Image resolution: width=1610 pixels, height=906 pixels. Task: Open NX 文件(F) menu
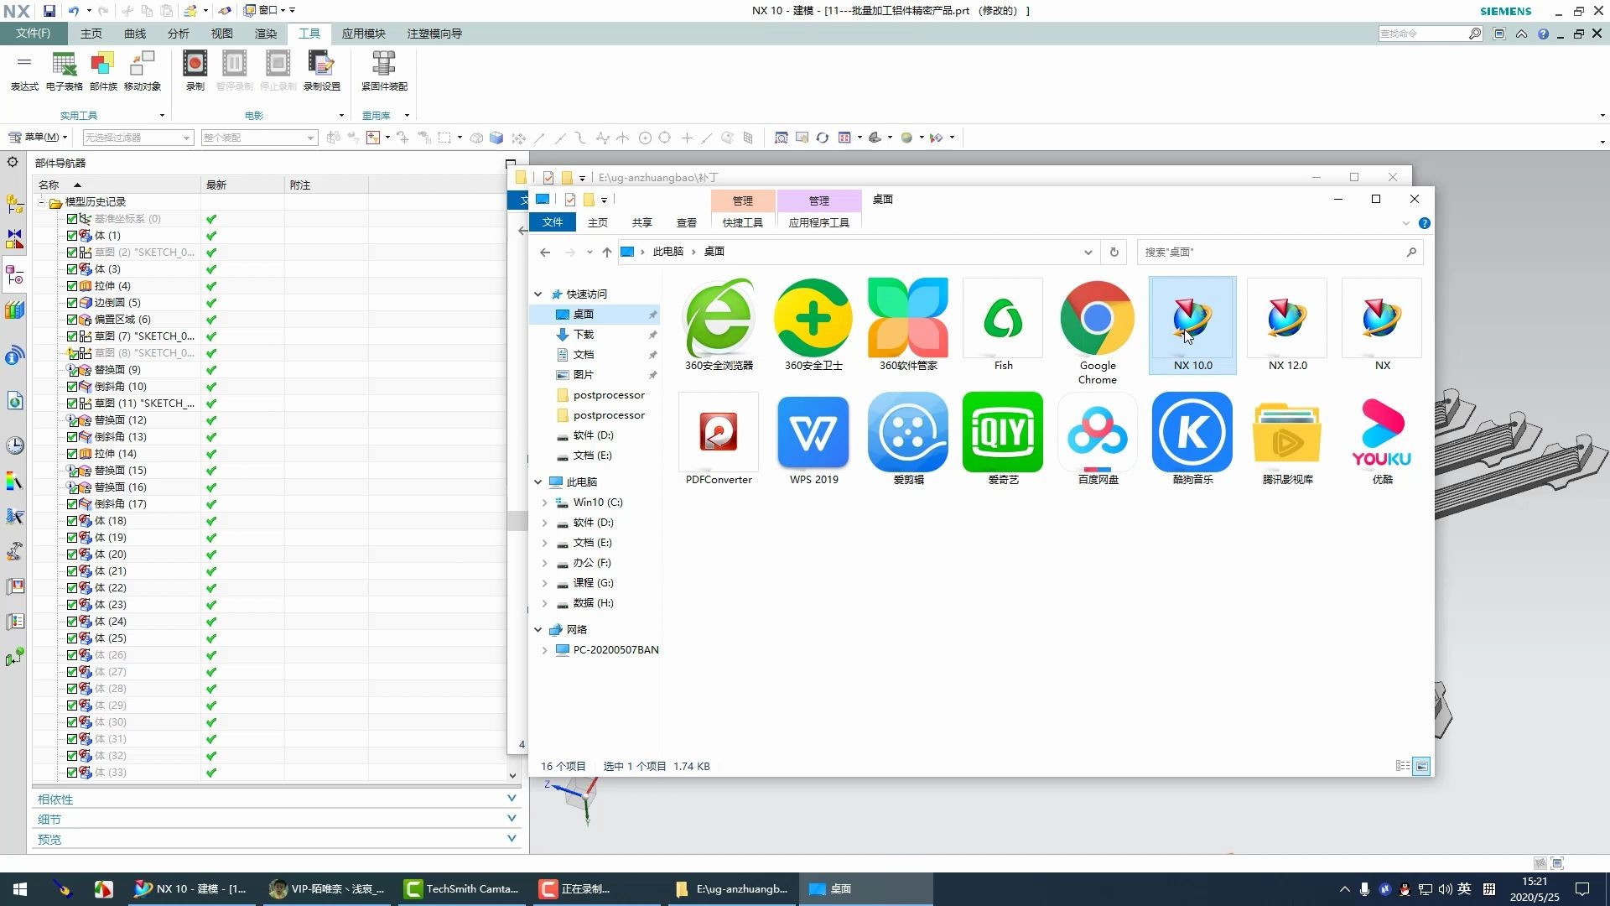(34, 34)
